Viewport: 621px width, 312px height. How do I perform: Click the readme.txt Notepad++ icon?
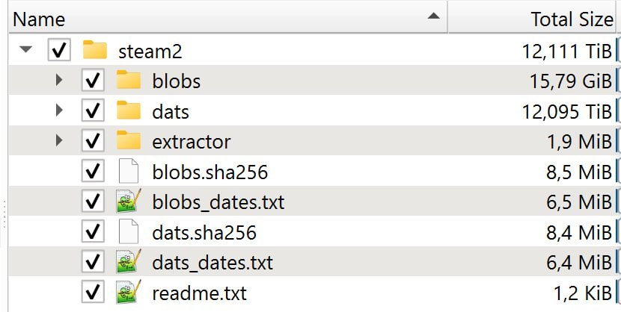pos(129,292)
